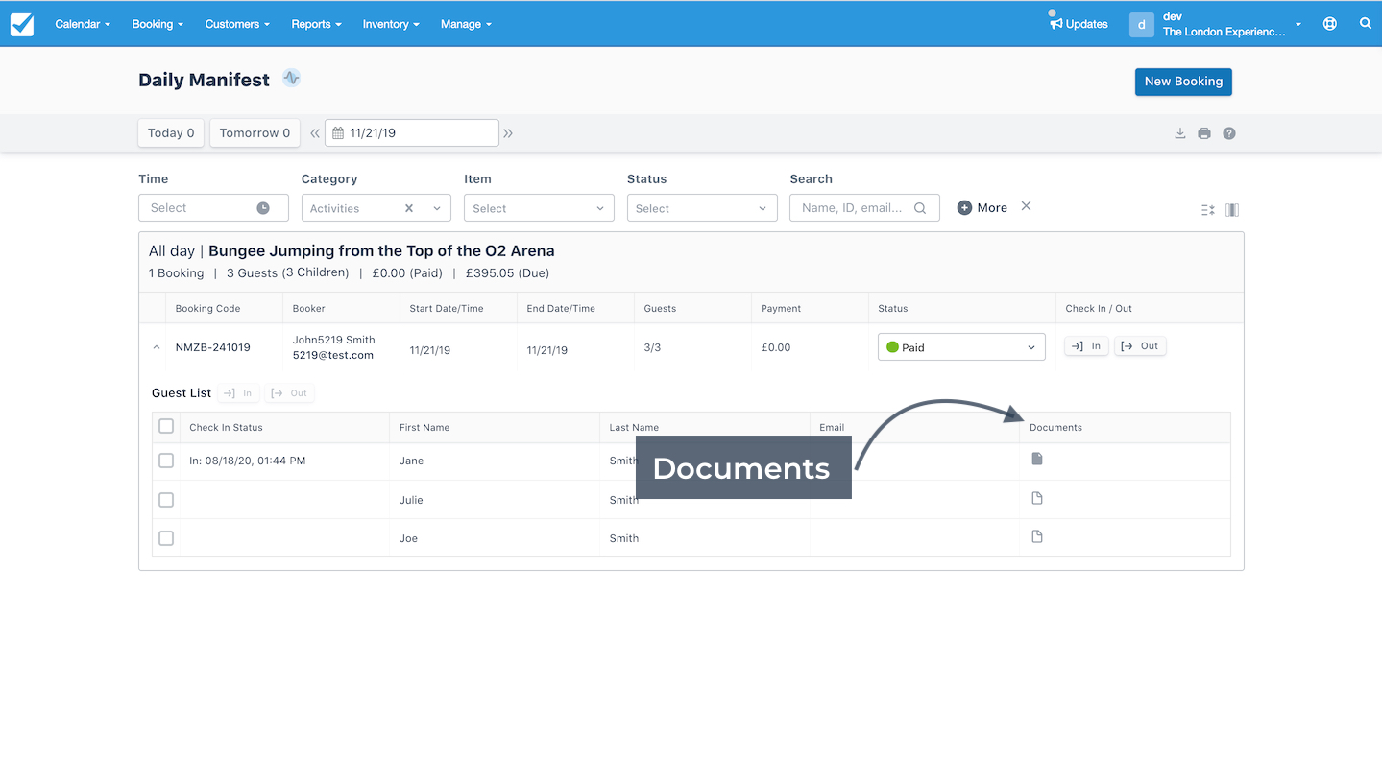Open the column layout icon
This screenshot has width=1382, height=757.
tap(1232, 210)
